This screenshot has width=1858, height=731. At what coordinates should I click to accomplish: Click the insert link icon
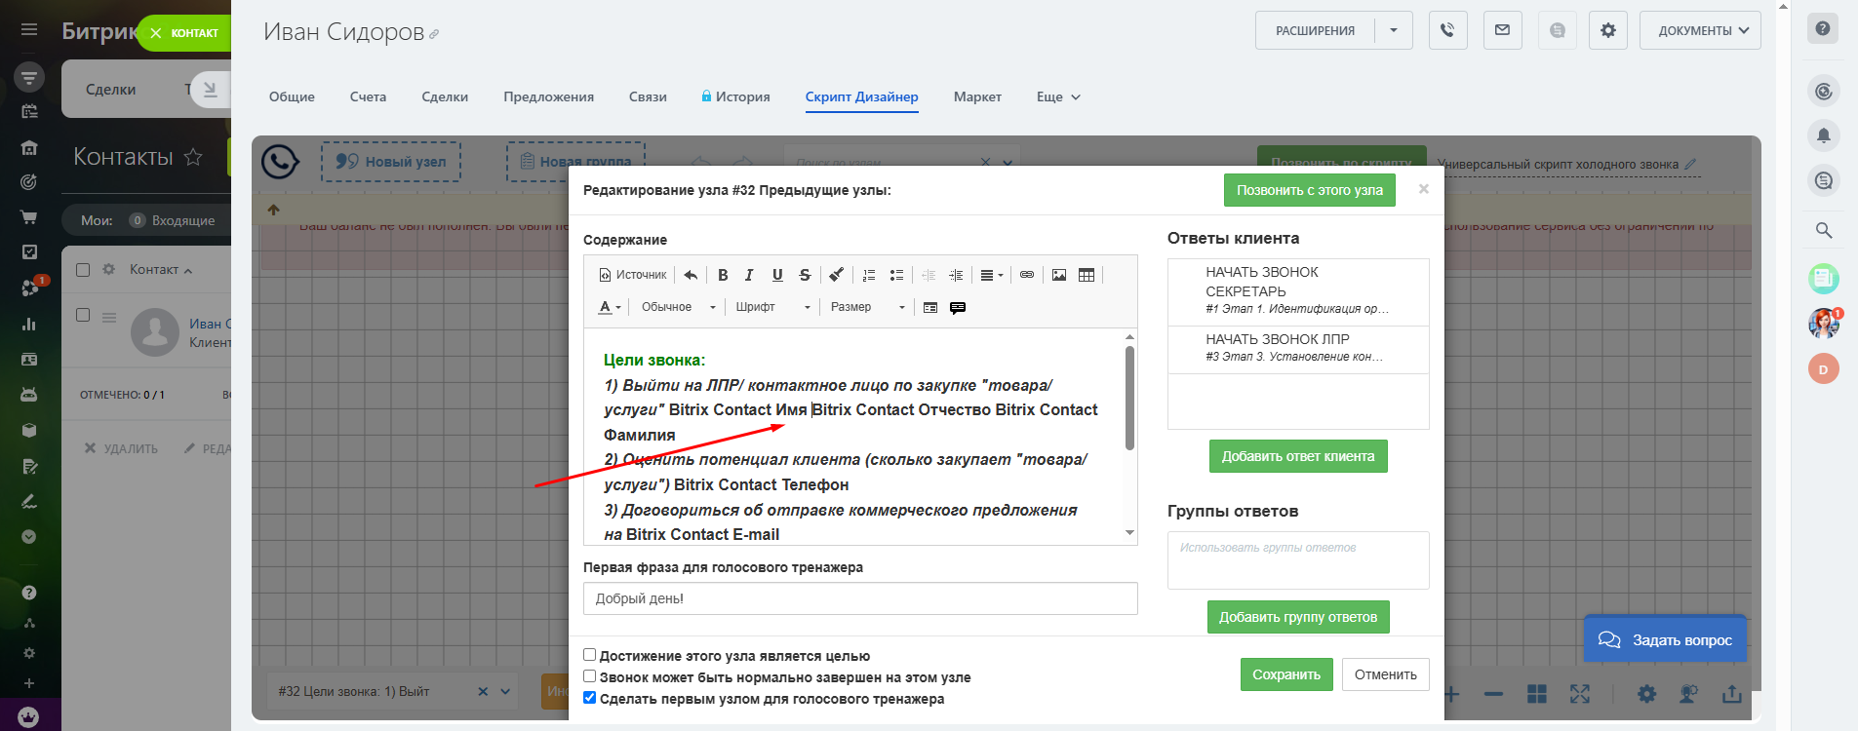click(x=1027, y=275)
